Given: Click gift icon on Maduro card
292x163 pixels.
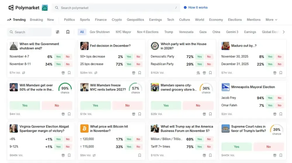Looking at the screenshot, I should pyautogui.click(x=275, y=73).
